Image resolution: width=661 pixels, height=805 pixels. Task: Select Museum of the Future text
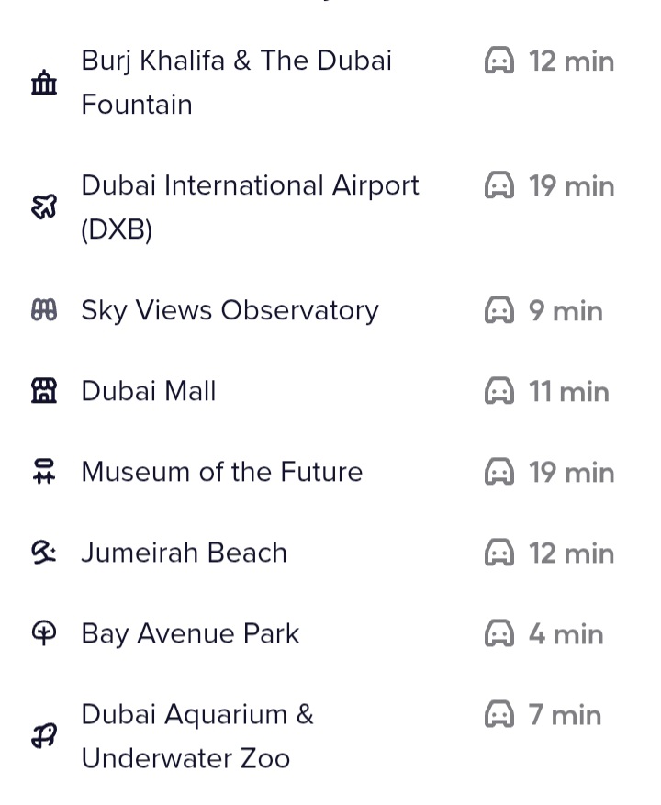(x=222, y=472)
